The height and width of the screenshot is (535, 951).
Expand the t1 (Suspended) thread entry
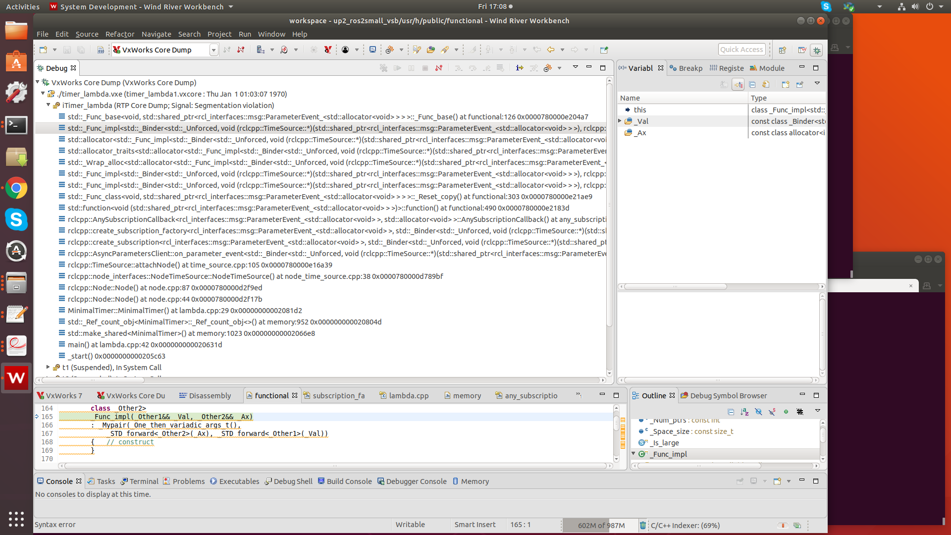(48, 367)
